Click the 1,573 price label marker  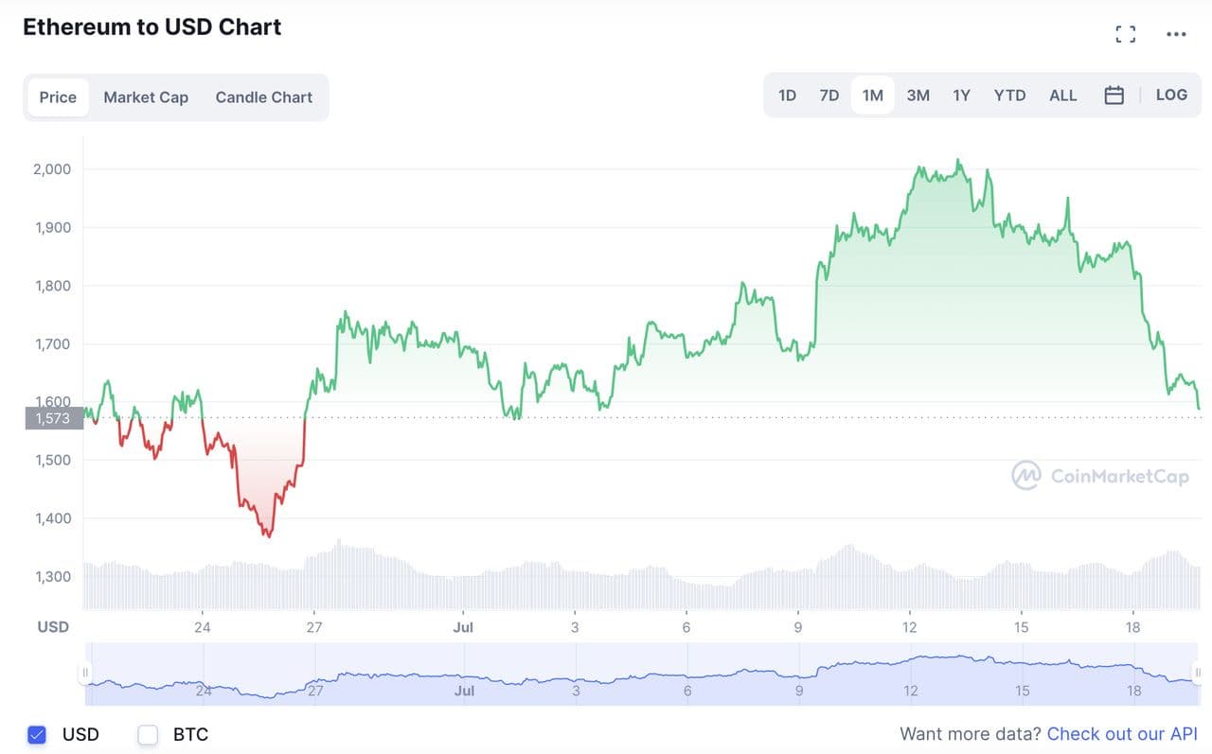tap(53, 418)
